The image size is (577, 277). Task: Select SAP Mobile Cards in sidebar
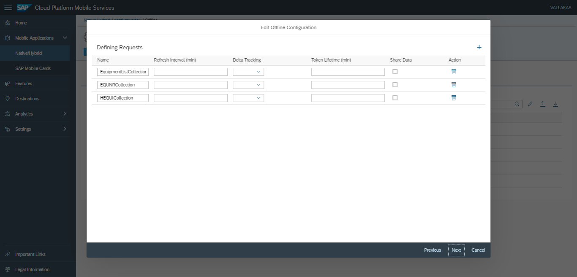[x=33, y=68]
